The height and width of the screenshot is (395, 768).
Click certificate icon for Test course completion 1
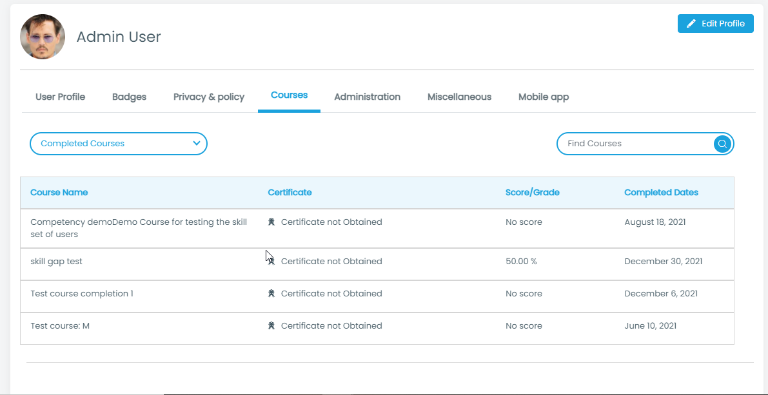pos(271,294)
